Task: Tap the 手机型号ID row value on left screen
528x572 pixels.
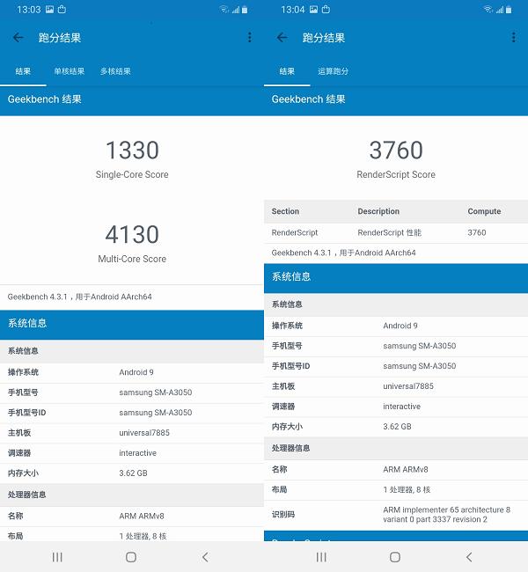Action: point(156,413)
